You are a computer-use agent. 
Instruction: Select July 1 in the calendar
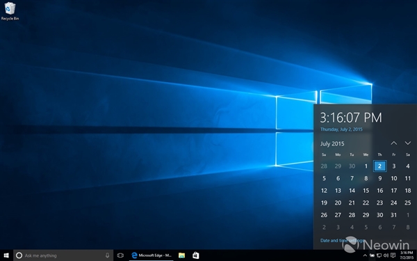tap(366, 166)
